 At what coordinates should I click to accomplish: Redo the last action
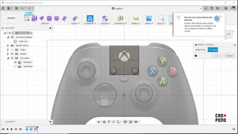tap(29, 8)
